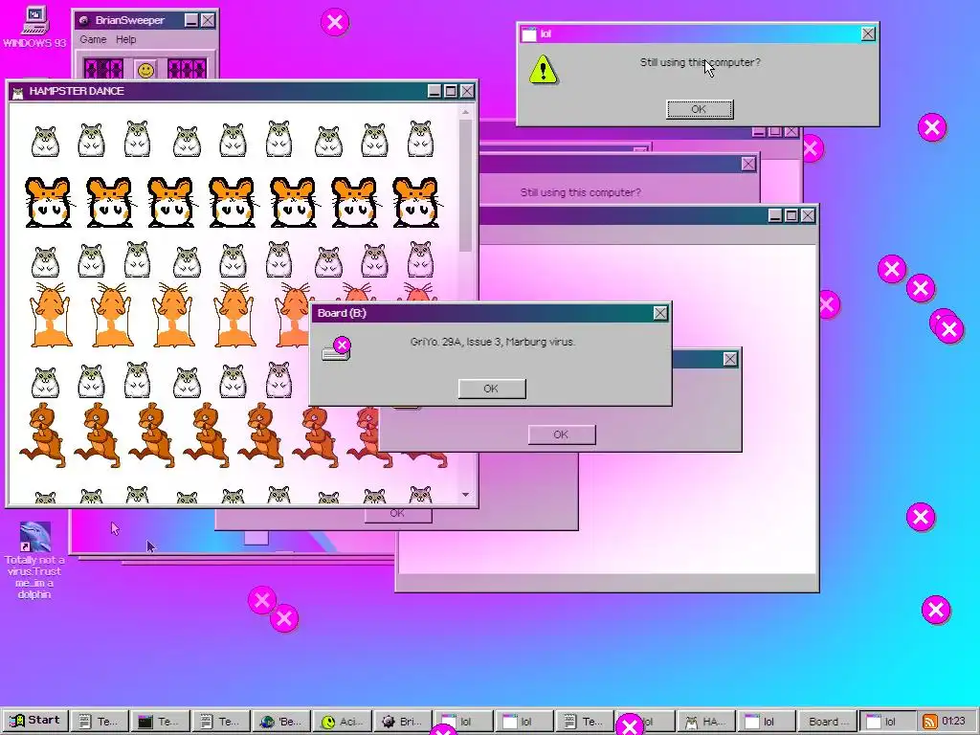The width and height of the screenshot is (980, 735).
Task: Switch to the Te... taskbar item with dark terminal icon
Action: [159, 722]
